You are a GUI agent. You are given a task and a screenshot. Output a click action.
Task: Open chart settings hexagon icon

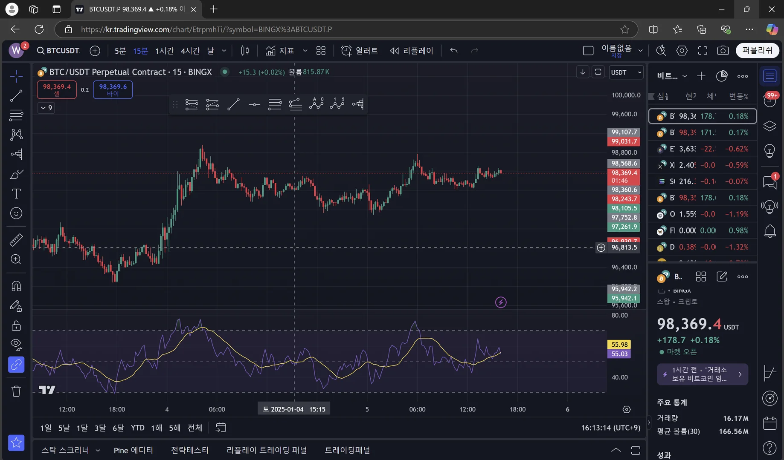point(682,51)
